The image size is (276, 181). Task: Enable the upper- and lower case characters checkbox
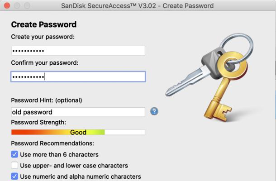[14, 166]
